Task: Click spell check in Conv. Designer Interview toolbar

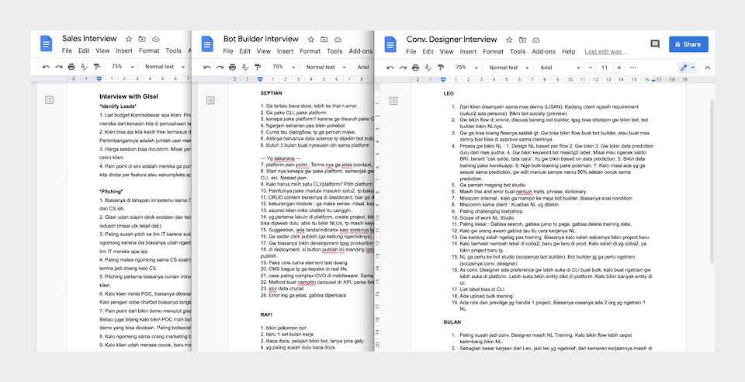Action: (x=428, y=68)
